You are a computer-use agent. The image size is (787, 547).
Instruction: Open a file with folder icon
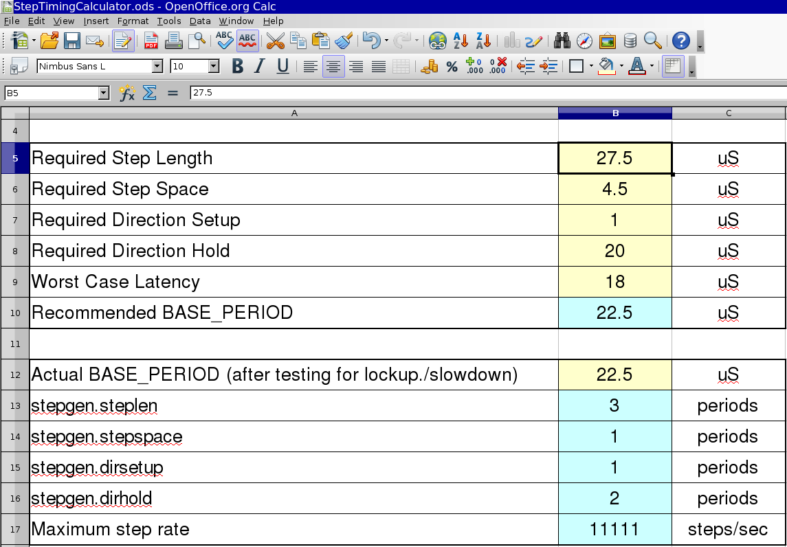[x=49, y=41]
